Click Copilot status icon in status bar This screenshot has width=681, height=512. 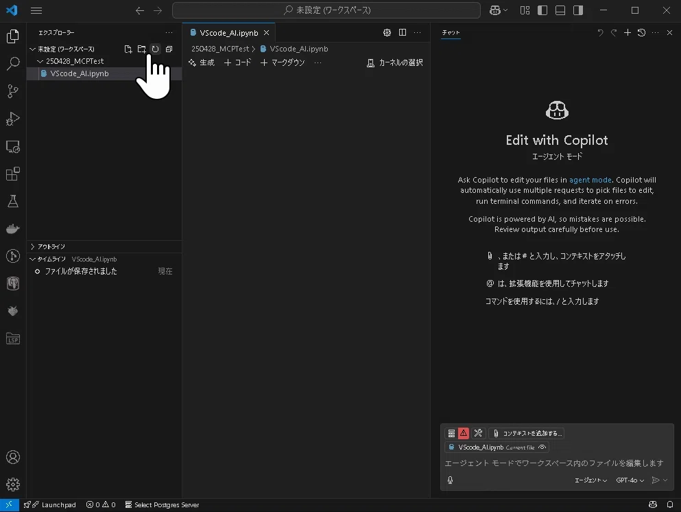point(652,504)
